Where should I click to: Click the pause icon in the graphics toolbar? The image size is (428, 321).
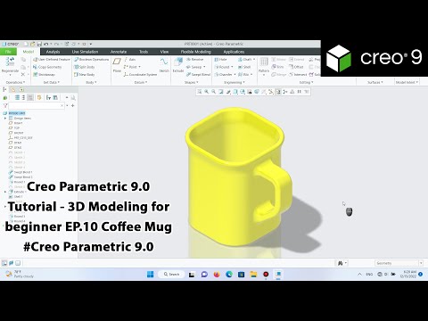click(x=300, y=92)
